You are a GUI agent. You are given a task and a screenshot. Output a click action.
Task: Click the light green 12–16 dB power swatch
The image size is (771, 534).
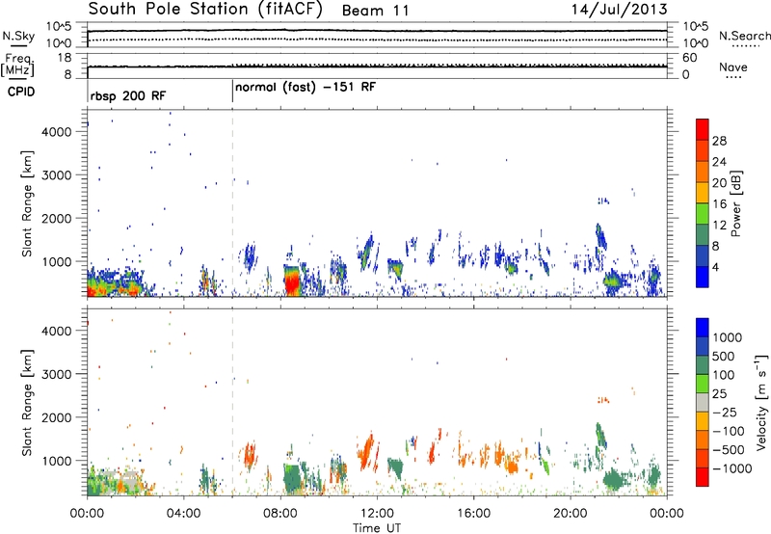click(703, 213)
